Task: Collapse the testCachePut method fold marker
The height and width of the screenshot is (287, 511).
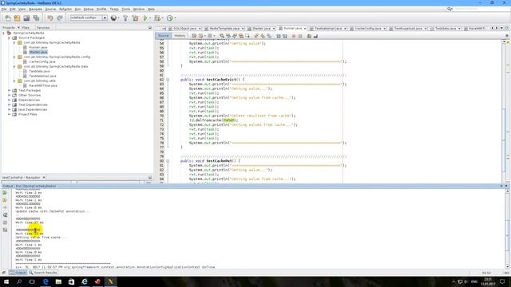Action: point(168,161)
